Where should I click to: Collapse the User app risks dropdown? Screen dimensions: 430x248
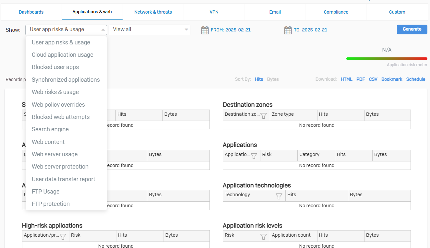tap(103, 30)
